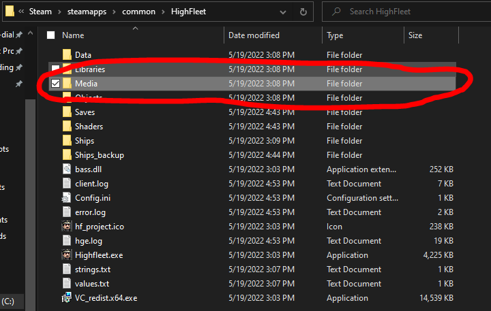Expand the breadcrumb overflow chevron before Steam
Viewport: 491px width, 311px height.
coord(22,12)
